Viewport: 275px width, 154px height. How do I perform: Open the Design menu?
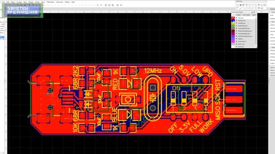coord(31,2)
